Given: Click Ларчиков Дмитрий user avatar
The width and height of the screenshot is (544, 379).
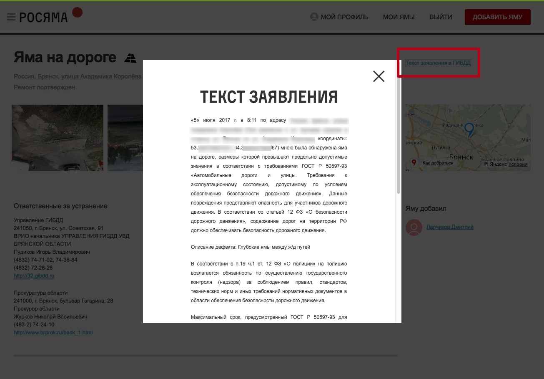Looking at the screenshot, I should (414, 227).
